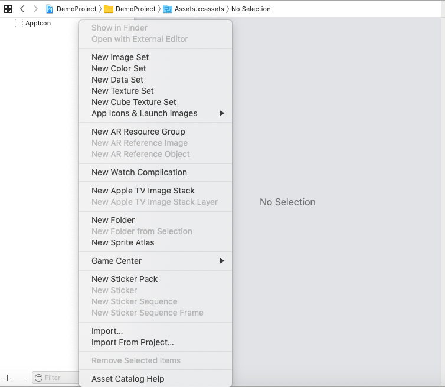Open the related items grid icon
The width and height of the screenshot is (445, 387).
coord(8,9)
